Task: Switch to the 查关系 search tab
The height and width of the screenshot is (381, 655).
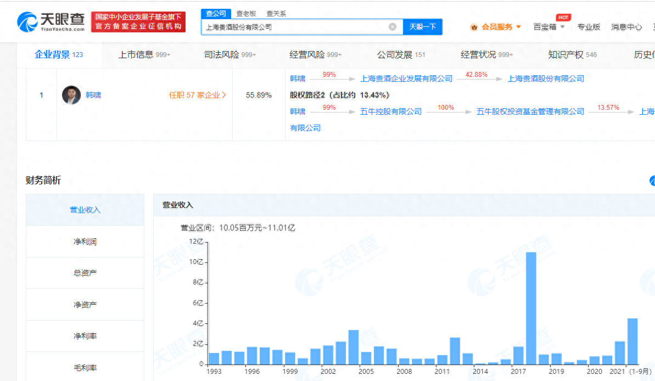Action: coord(276,14)
